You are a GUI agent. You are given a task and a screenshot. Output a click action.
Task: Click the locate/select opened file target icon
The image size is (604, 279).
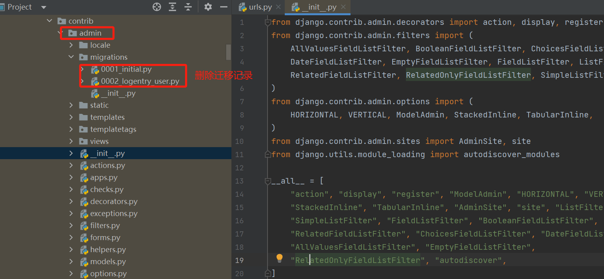tap(157, 7)
